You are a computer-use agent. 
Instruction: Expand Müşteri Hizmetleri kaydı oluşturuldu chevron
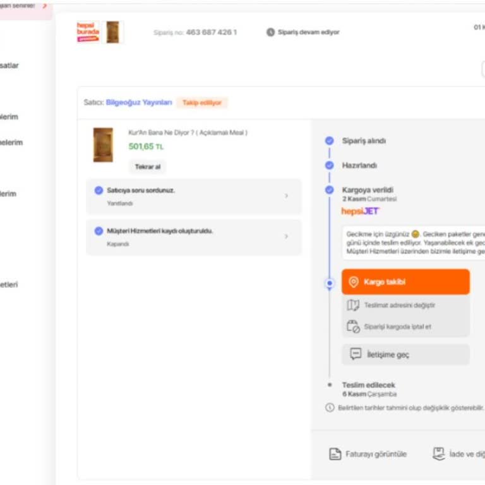coord(287,236)
